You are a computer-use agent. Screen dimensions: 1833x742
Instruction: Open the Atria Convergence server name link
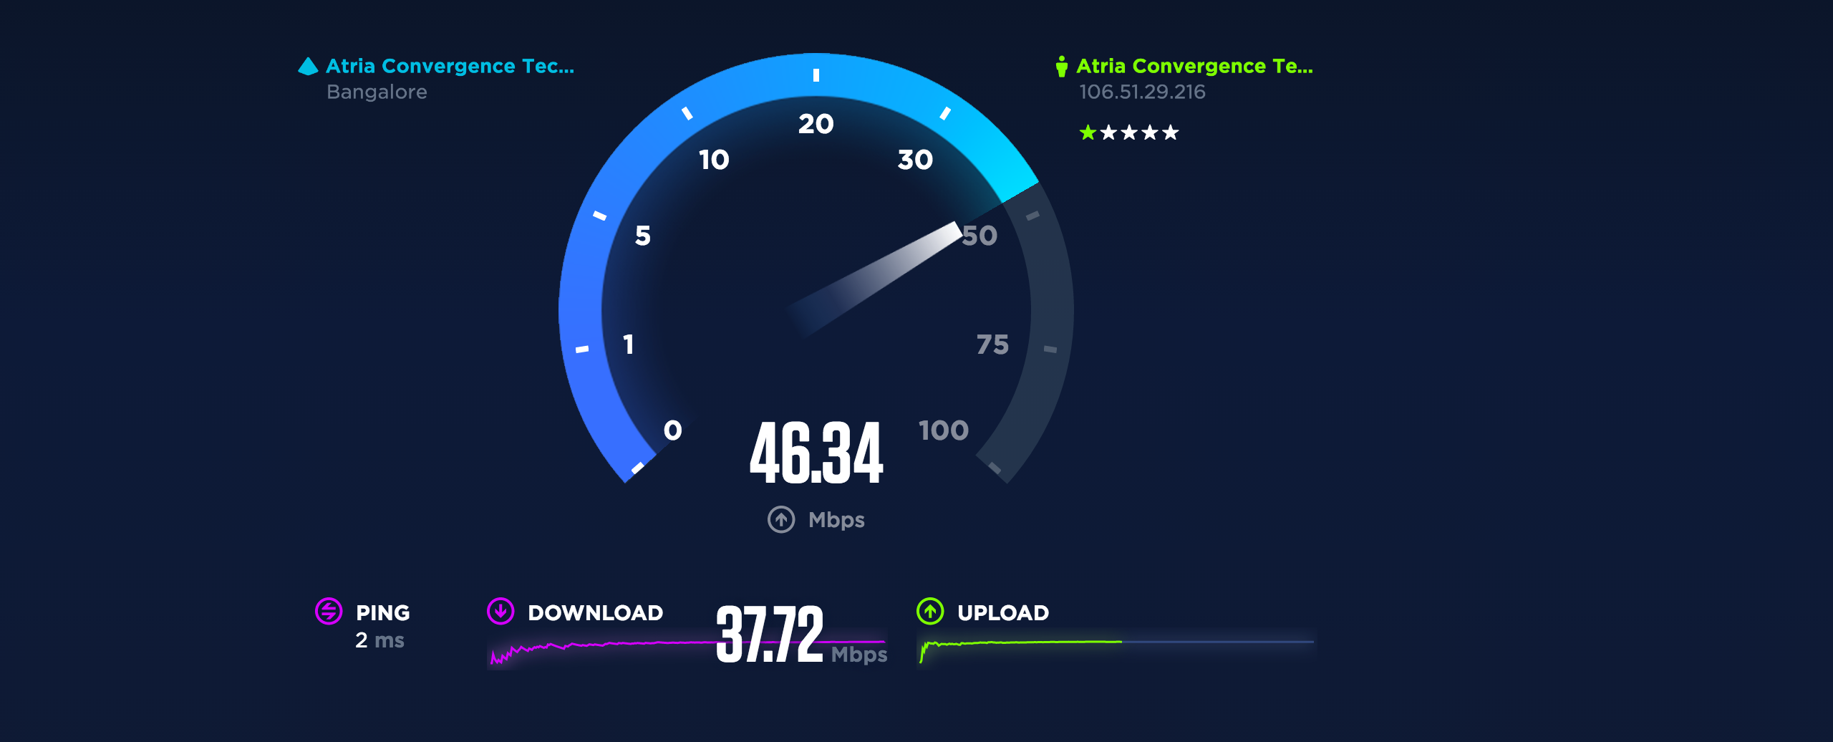[x=450, y=66]
